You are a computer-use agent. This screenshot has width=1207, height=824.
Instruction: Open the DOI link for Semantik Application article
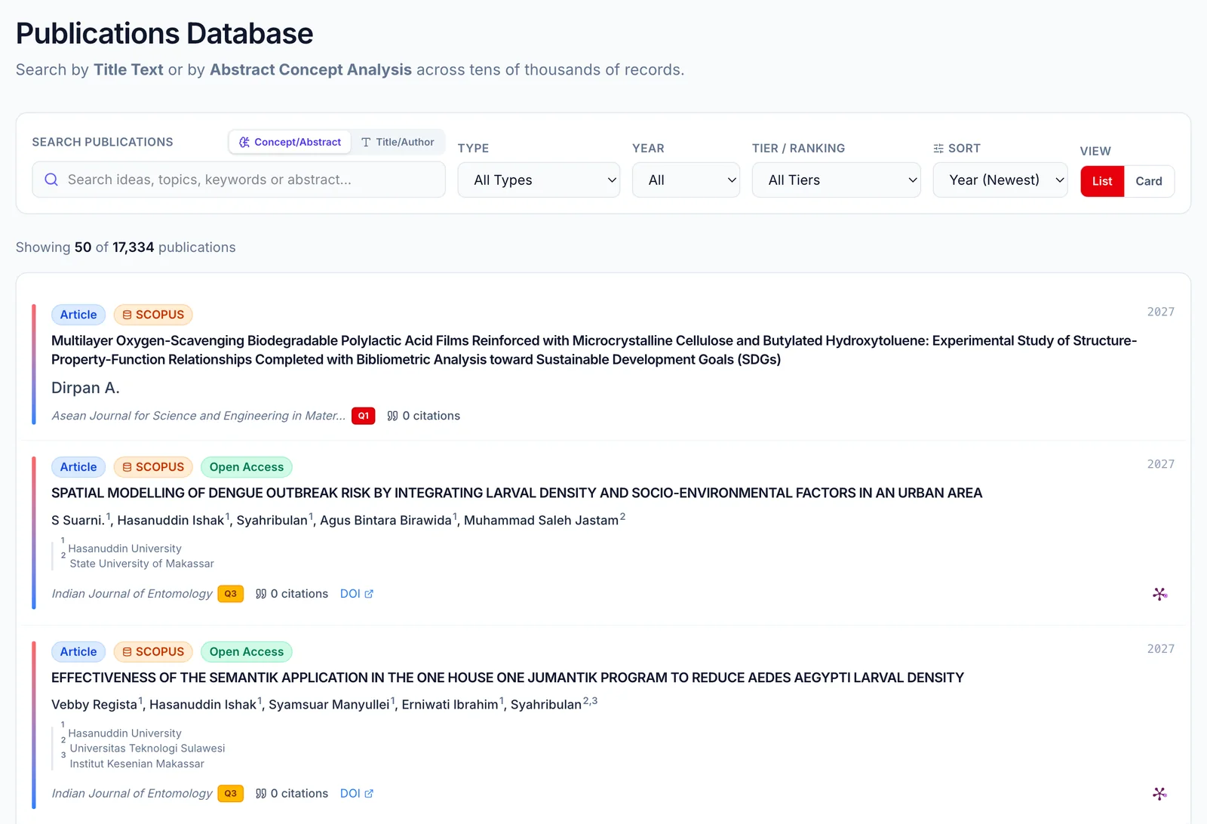tap(357, 793)
